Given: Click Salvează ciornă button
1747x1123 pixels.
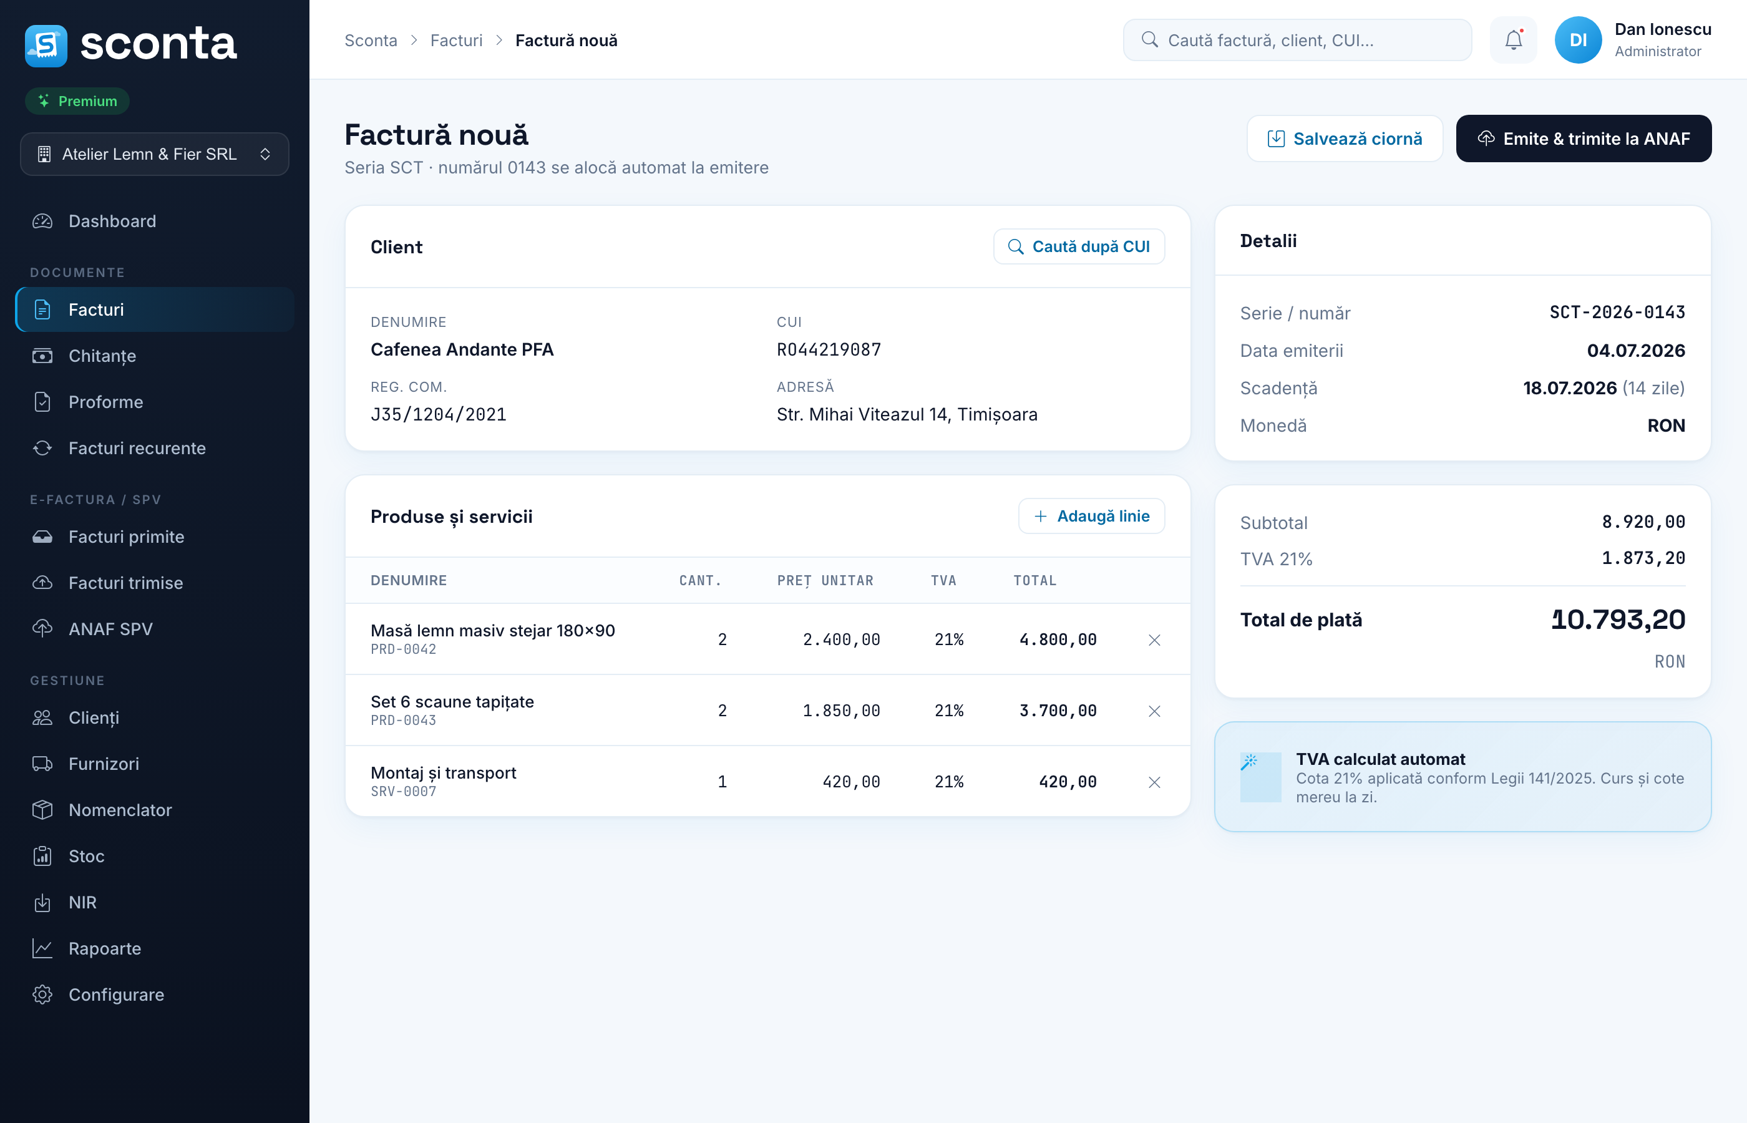Looking at the screenshot, I should (1345, 139).
